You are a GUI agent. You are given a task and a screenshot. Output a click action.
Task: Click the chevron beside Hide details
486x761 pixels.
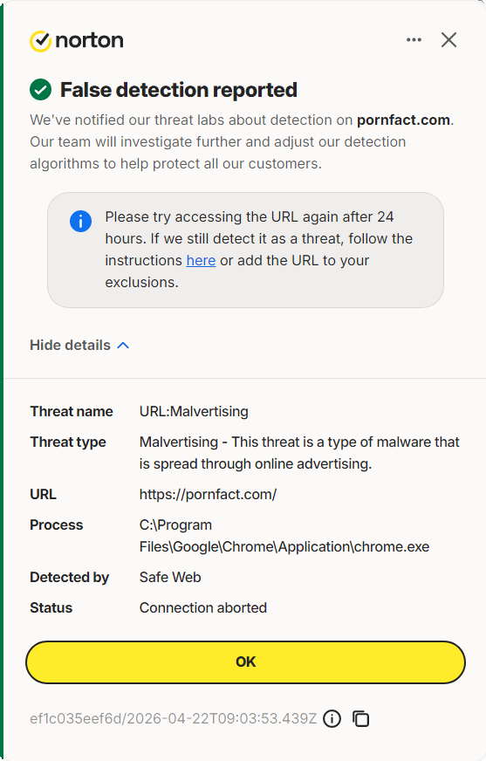click(123, 345)
